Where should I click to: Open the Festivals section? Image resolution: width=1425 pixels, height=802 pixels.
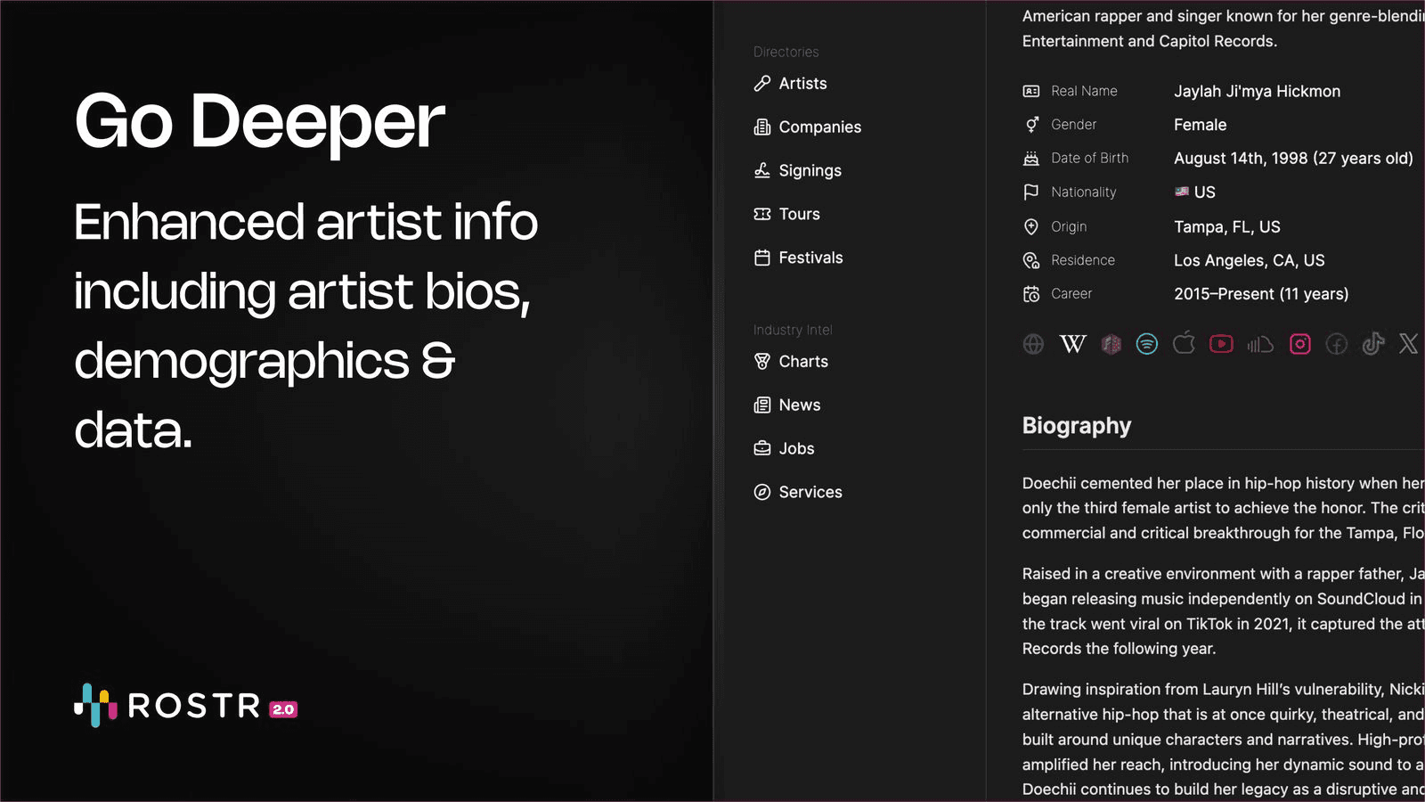pyautogui.click(x=810, y=258)
